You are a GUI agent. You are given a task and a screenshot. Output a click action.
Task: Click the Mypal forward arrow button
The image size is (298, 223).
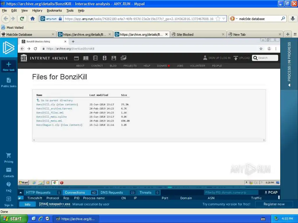[x=13, y=19]
